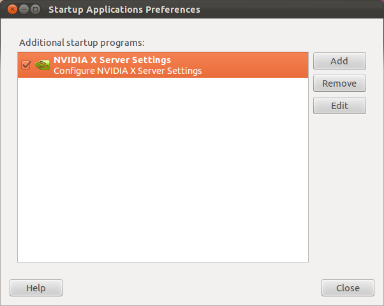Click the Configure NVIDIA X Server Settings description
This screenshot has height=306, width=384.
(x=128, y=71)
